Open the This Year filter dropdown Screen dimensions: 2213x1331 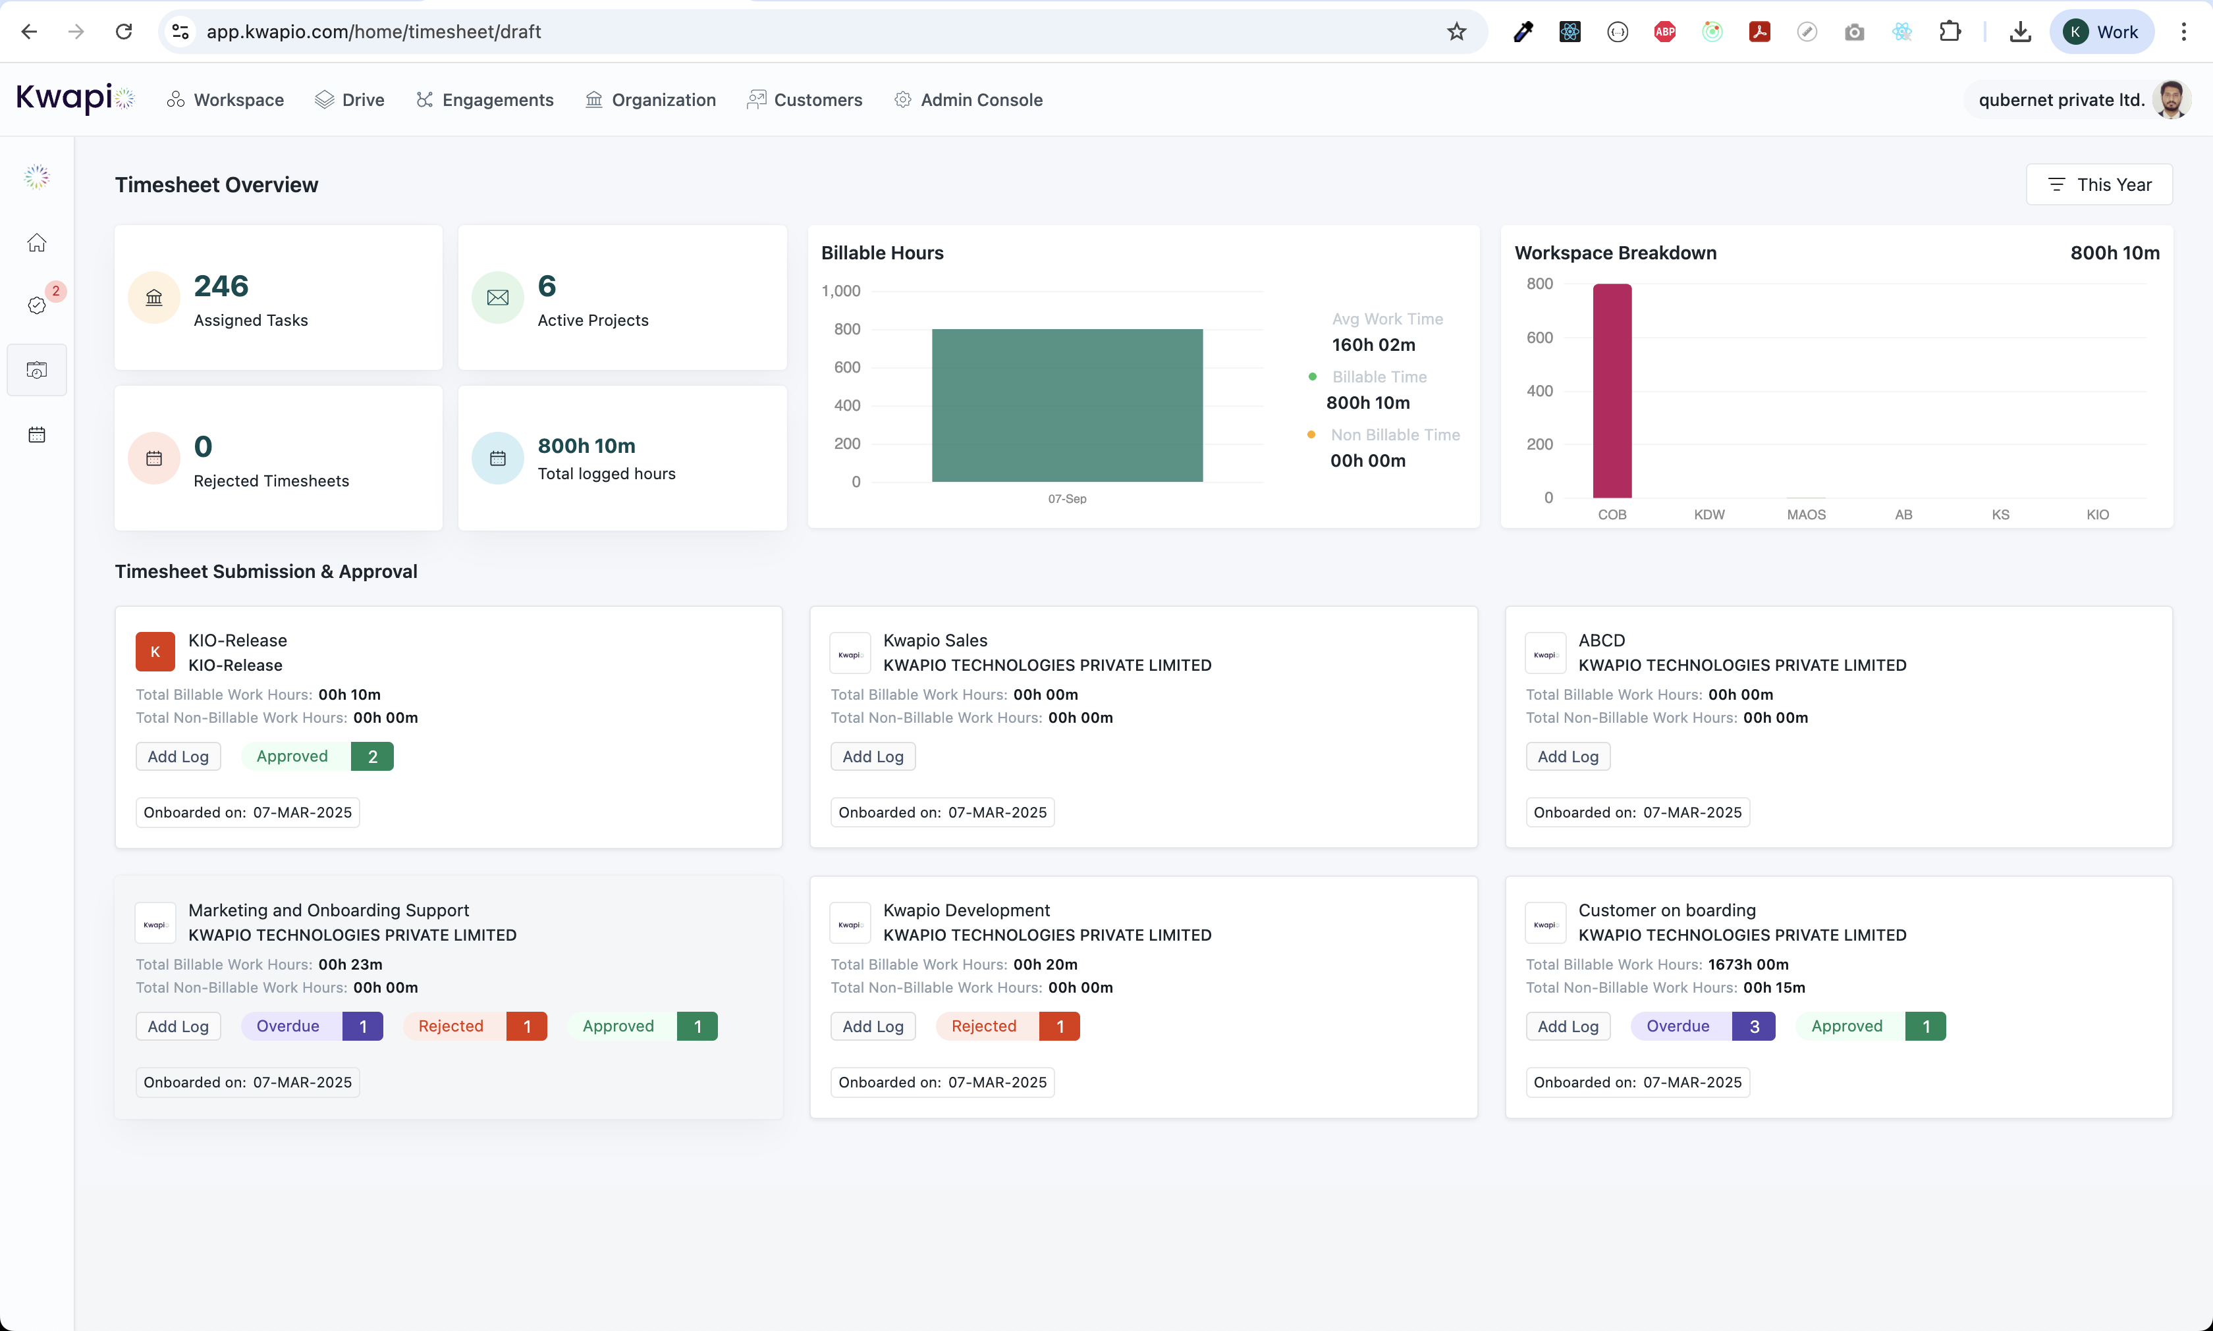pyautogui.click(x=2099, y=185)
